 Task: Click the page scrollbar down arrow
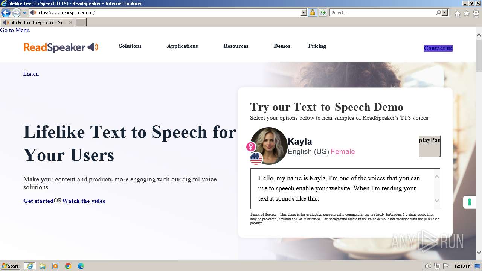click(x=479, y=253)
